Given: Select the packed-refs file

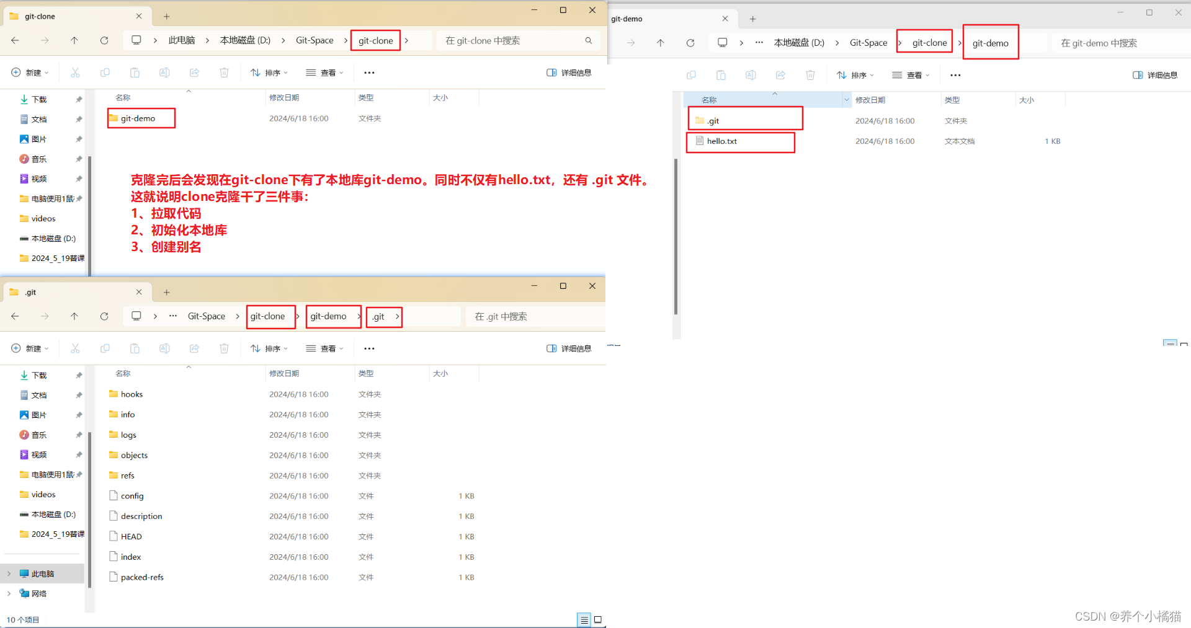Looking at the screenshot, I should click(142, 577).
